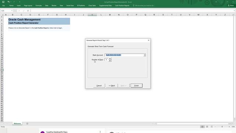Click the horizontal scrollbar right arrow

[x=232, y=124]
